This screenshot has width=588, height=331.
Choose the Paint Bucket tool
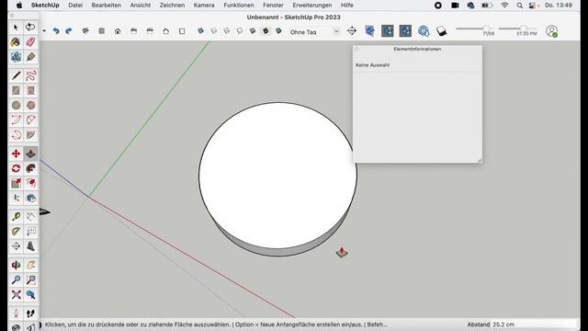click(x=16, y=42)
